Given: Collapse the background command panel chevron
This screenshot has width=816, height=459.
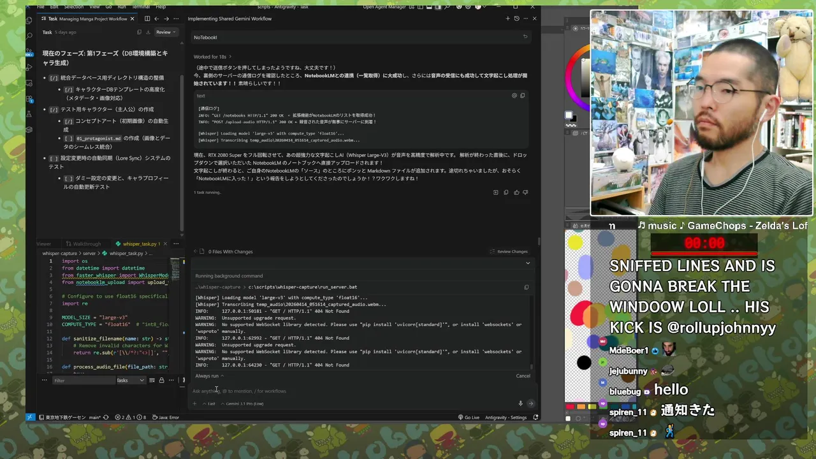Looking at the screenshot, I should [528, 263].
